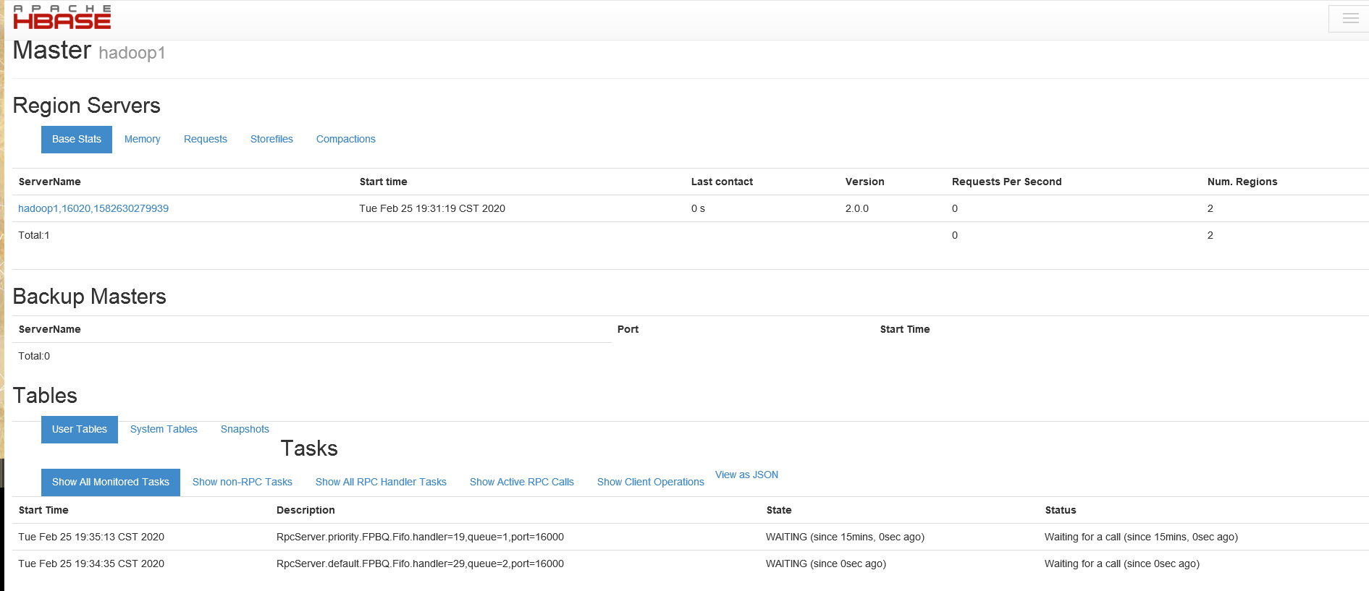View the Compactions tab
This screenshot has width=1369, height=591.
345,140
